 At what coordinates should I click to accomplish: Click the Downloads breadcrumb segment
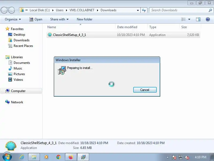click(109, 10)
